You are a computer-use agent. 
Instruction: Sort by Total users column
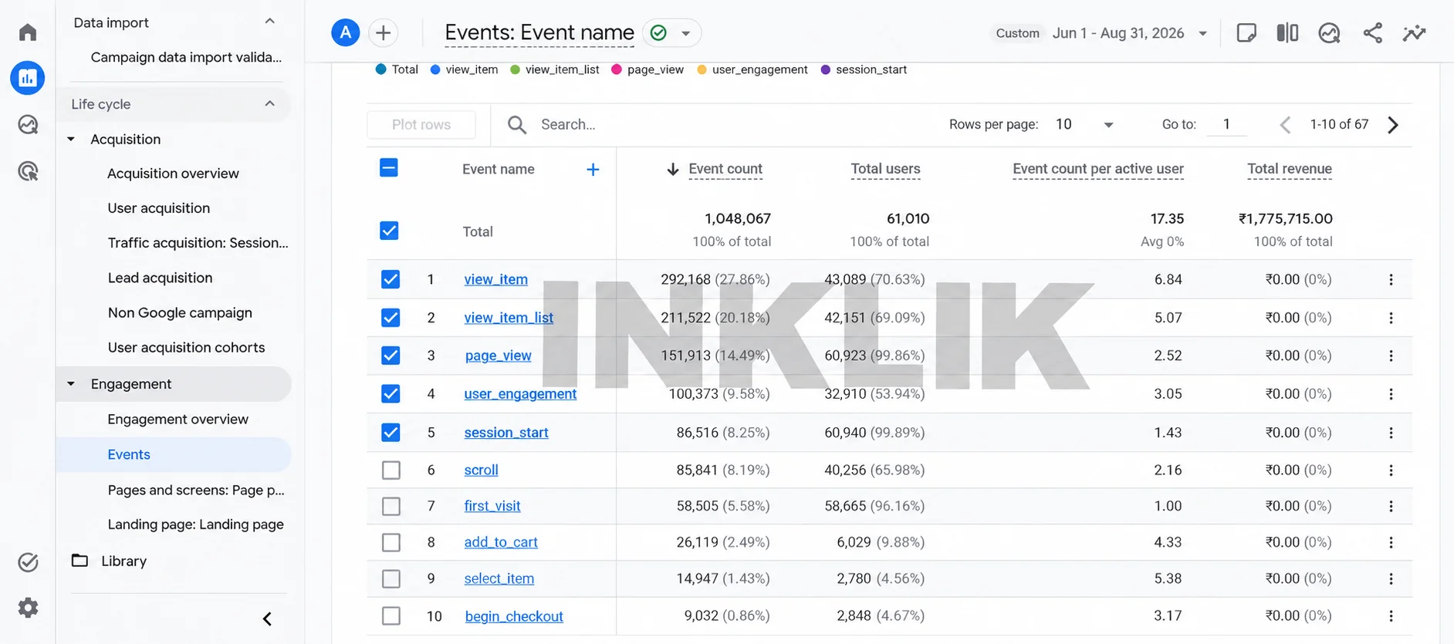(x=885, y=169)
